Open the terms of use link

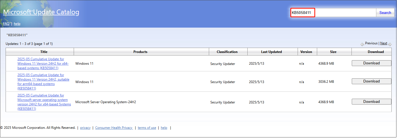click(147, 128)
